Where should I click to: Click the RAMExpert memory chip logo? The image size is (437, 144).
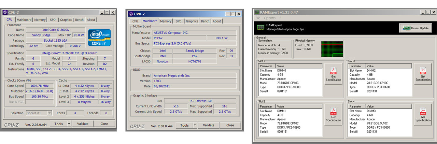260,28
